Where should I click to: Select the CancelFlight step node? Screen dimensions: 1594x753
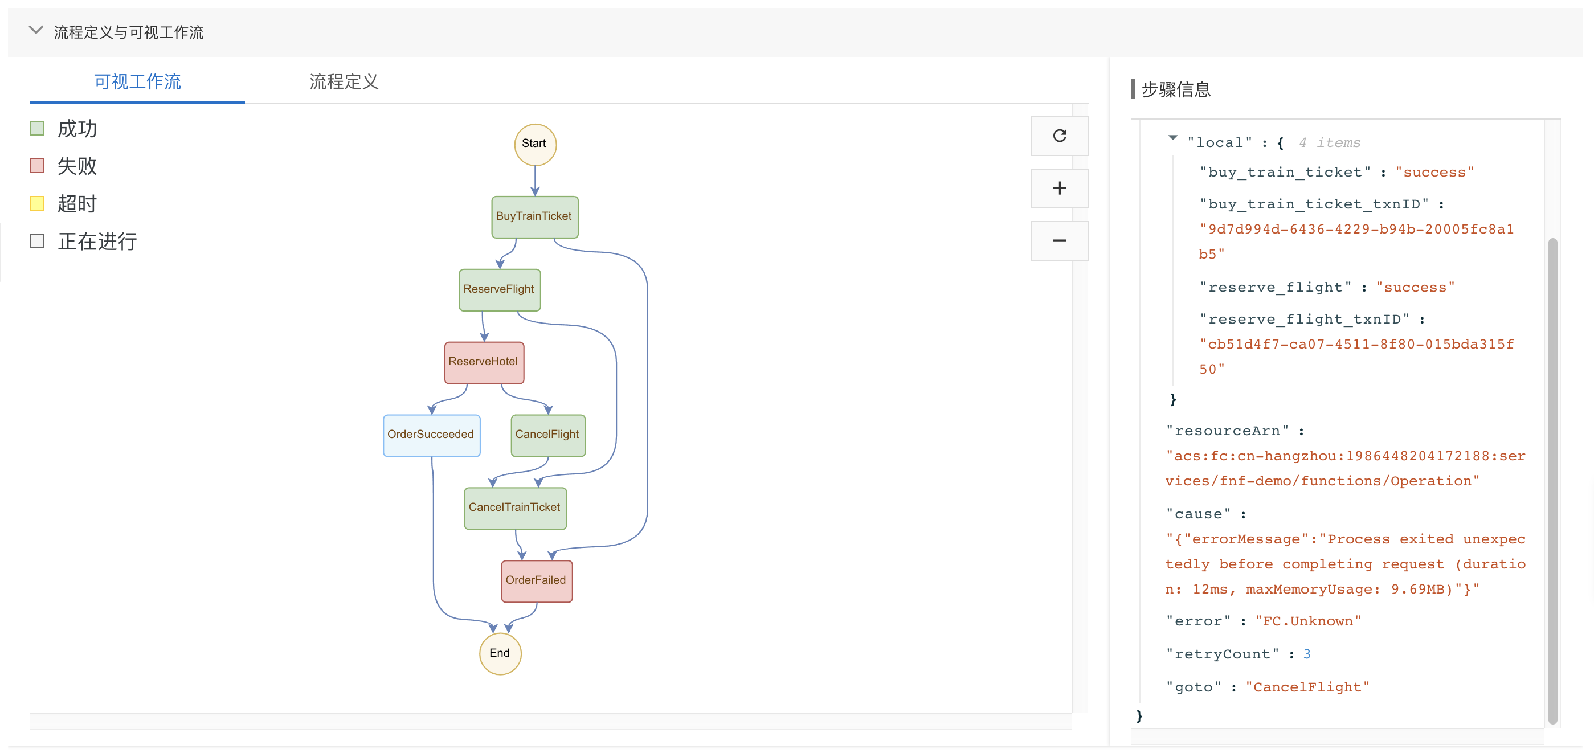[547, 435]
